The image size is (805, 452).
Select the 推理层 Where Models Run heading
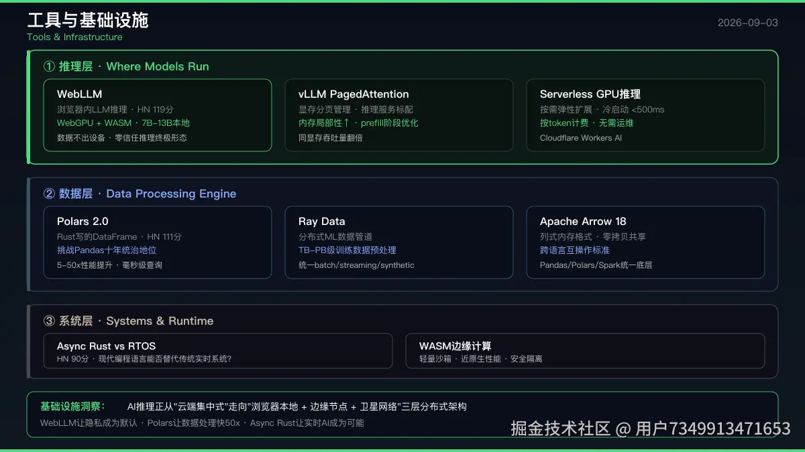point(126,66)
